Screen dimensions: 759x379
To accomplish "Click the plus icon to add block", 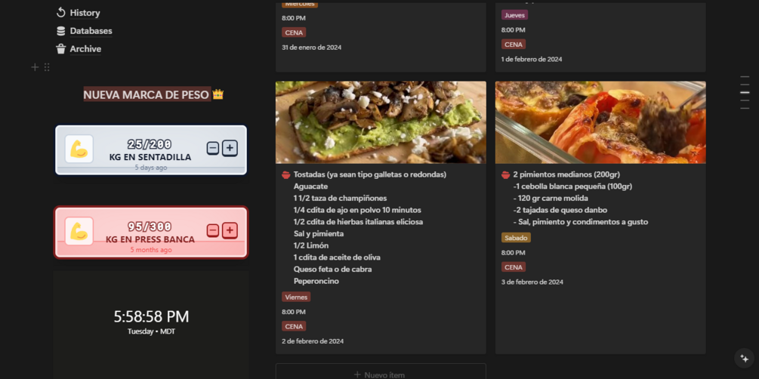I will click(x=35, y=67).
